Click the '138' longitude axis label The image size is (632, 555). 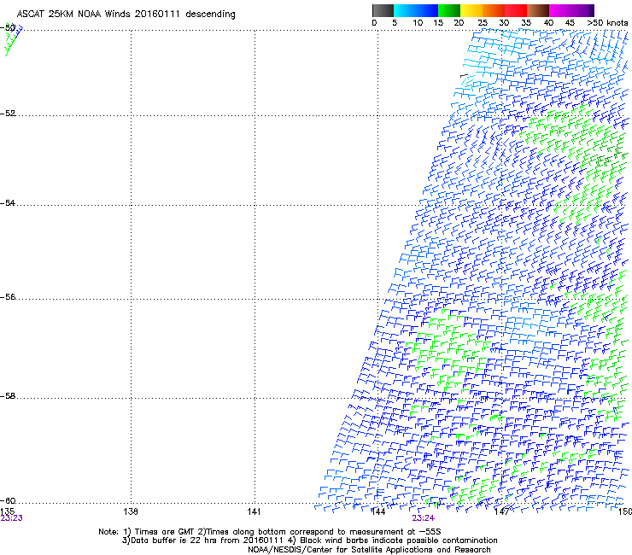coord(131,511)
